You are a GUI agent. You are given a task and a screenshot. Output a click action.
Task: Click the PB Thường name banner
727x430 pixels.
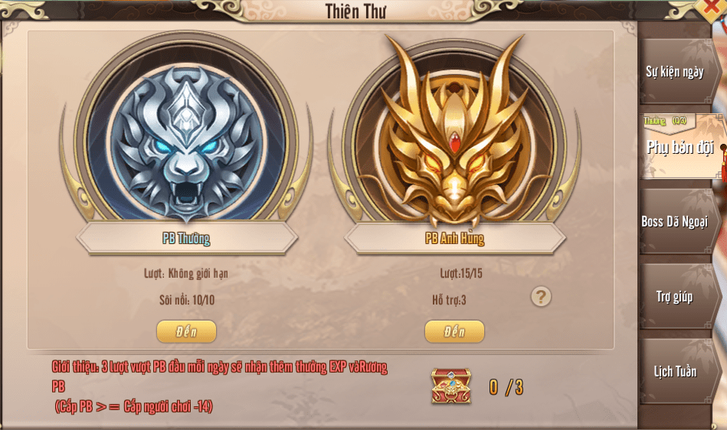tap(186, 239)
